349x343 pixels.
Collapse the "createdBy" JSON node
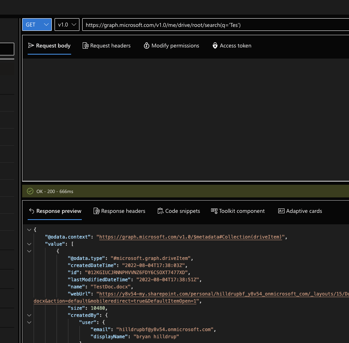(29, 315)
